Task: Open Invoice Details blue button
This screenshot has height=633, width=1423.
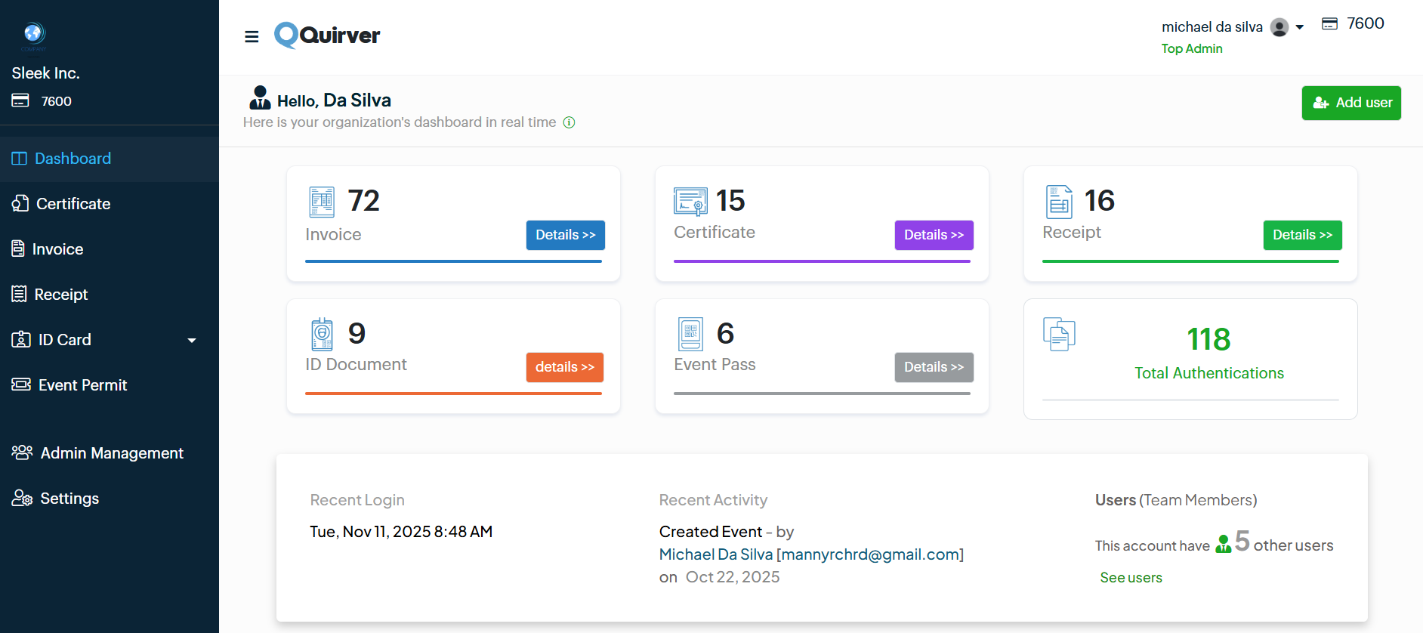Action: 565,235
